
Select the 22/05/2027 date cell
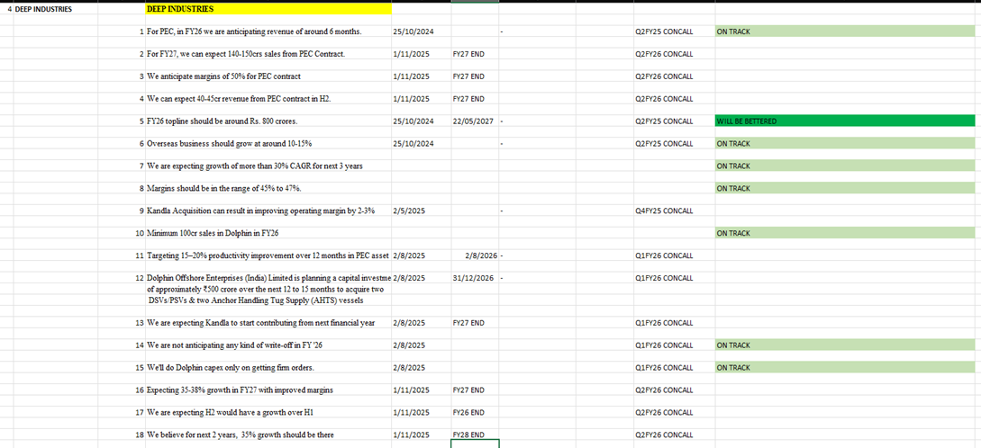pyautogui.click(x=473, y=121)
